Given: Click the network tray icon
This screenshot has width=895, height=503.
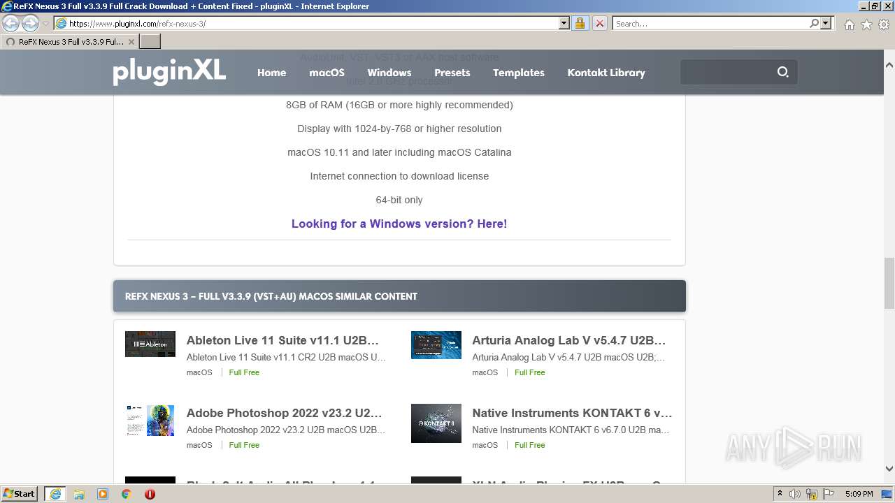Looking at the screenshot, I should point(812,494).
